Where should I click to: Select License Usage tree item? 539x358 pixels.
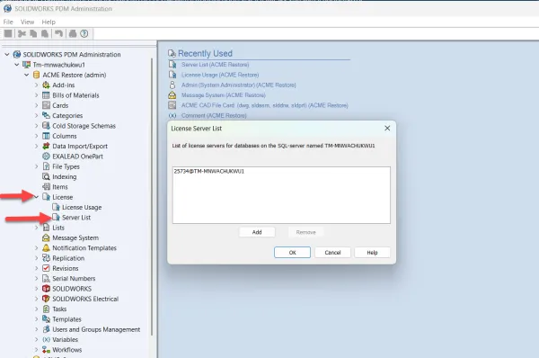tap(82, 207)
